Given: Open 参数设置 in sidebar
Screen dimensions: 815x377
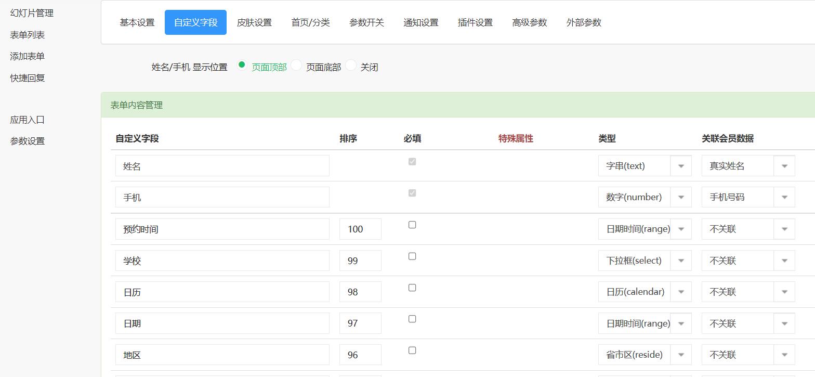Looking at the screenshot, I should click(28, 141).
